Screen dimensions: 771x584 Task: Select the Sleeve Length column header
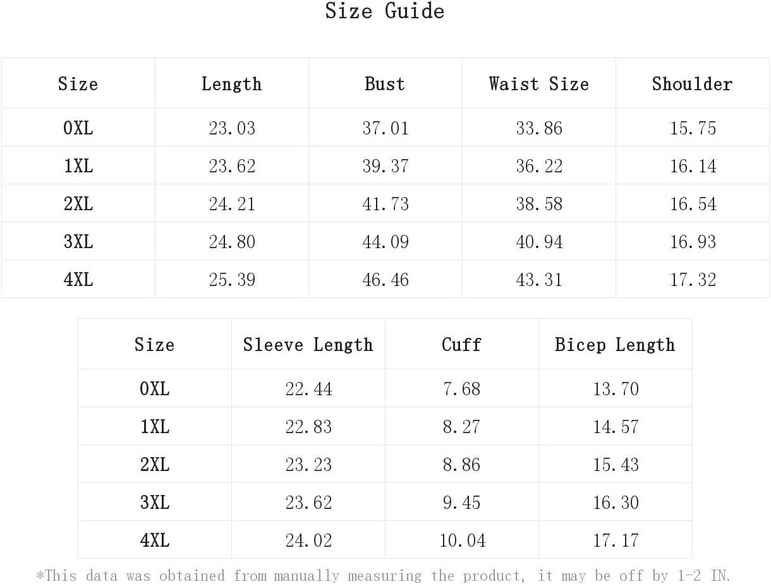click(x=308, y=345)
